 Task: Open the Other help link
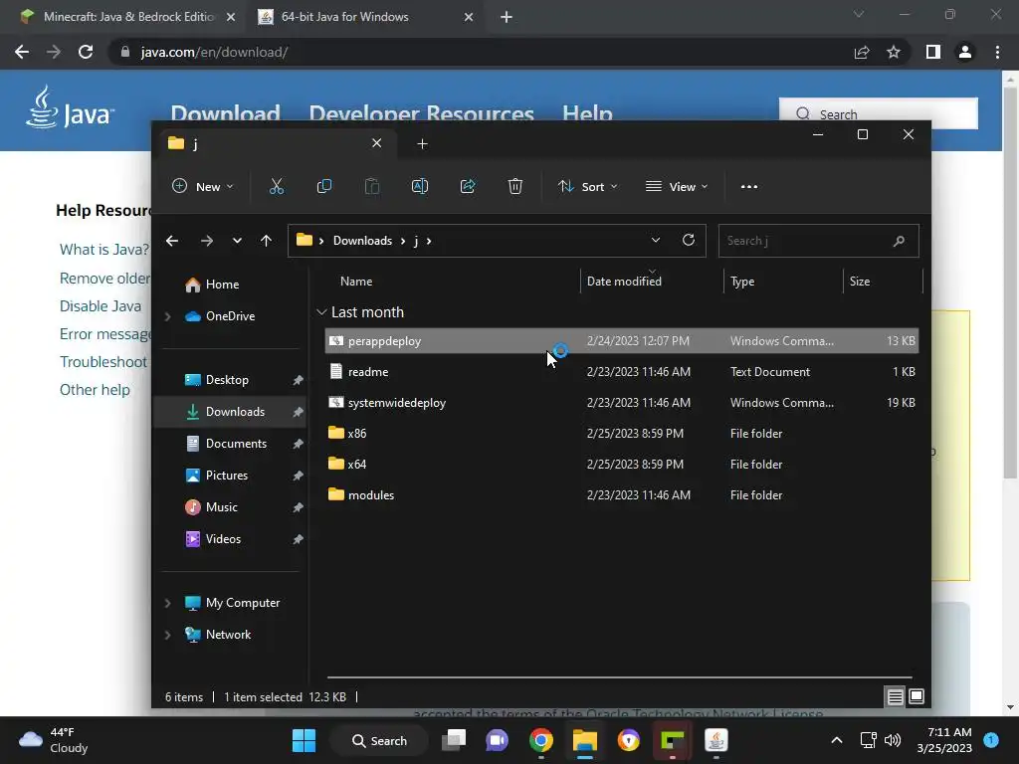pyautogui.click(x=95, y=390)
